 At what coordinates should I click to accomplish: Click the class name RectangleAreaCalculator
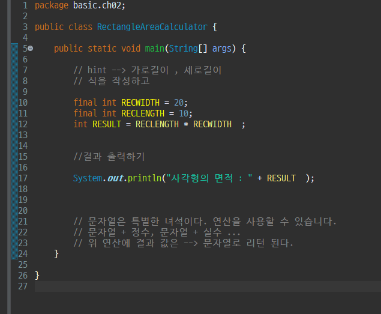tap(152, 27)
